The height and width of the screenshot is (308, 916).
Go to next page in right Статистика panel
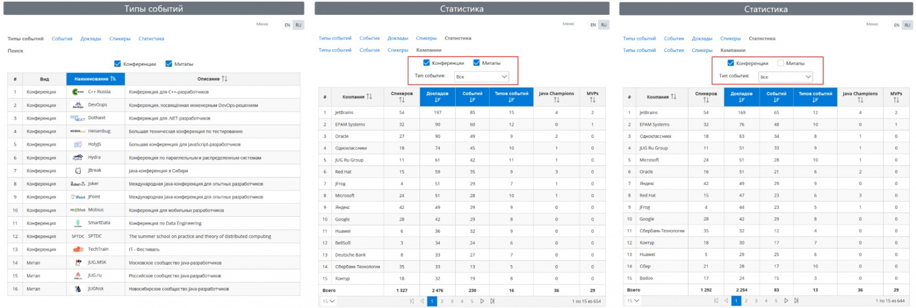[786, 301]
